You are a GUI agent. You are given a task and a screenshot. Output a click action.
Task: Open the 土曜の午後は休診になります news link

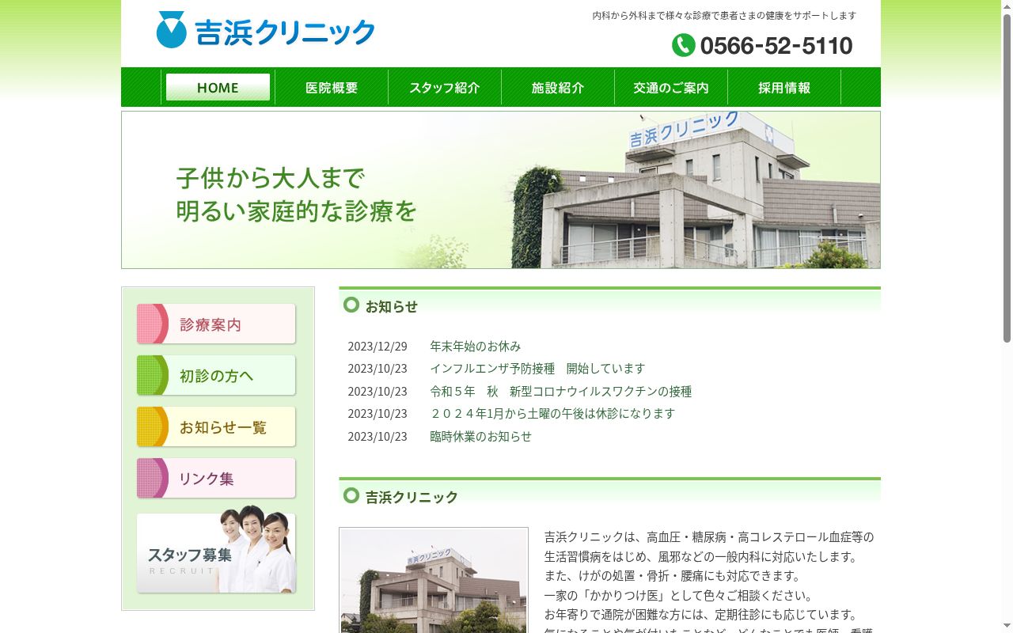(x=552, y=413)
